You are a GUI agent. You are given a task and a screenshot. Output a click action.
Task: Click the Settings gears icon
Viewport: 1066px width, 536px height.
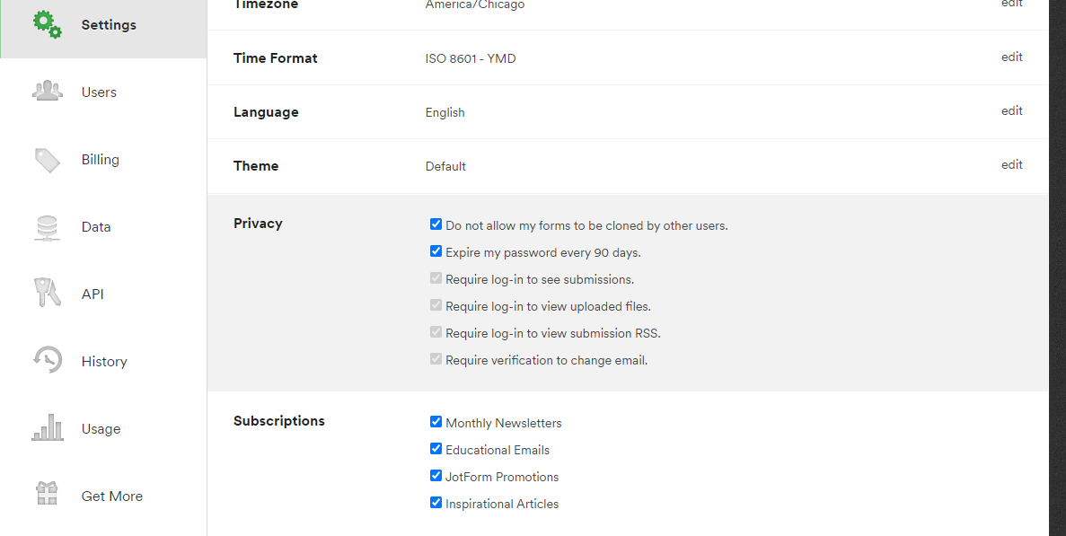48,24
